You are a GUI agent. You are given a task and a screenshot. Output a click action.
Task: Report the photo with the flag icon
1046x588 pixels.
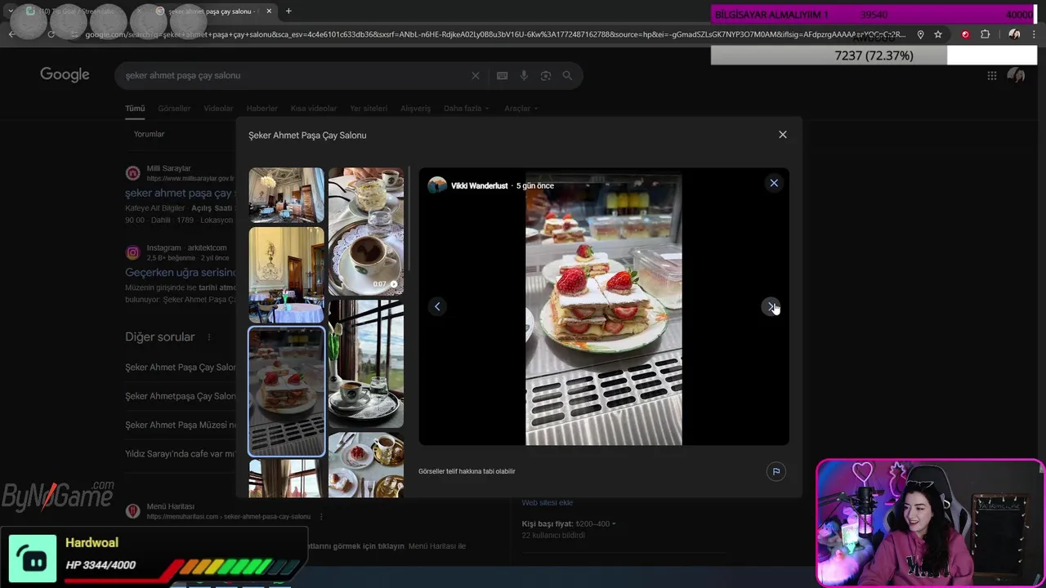click(x=776, y=471)
